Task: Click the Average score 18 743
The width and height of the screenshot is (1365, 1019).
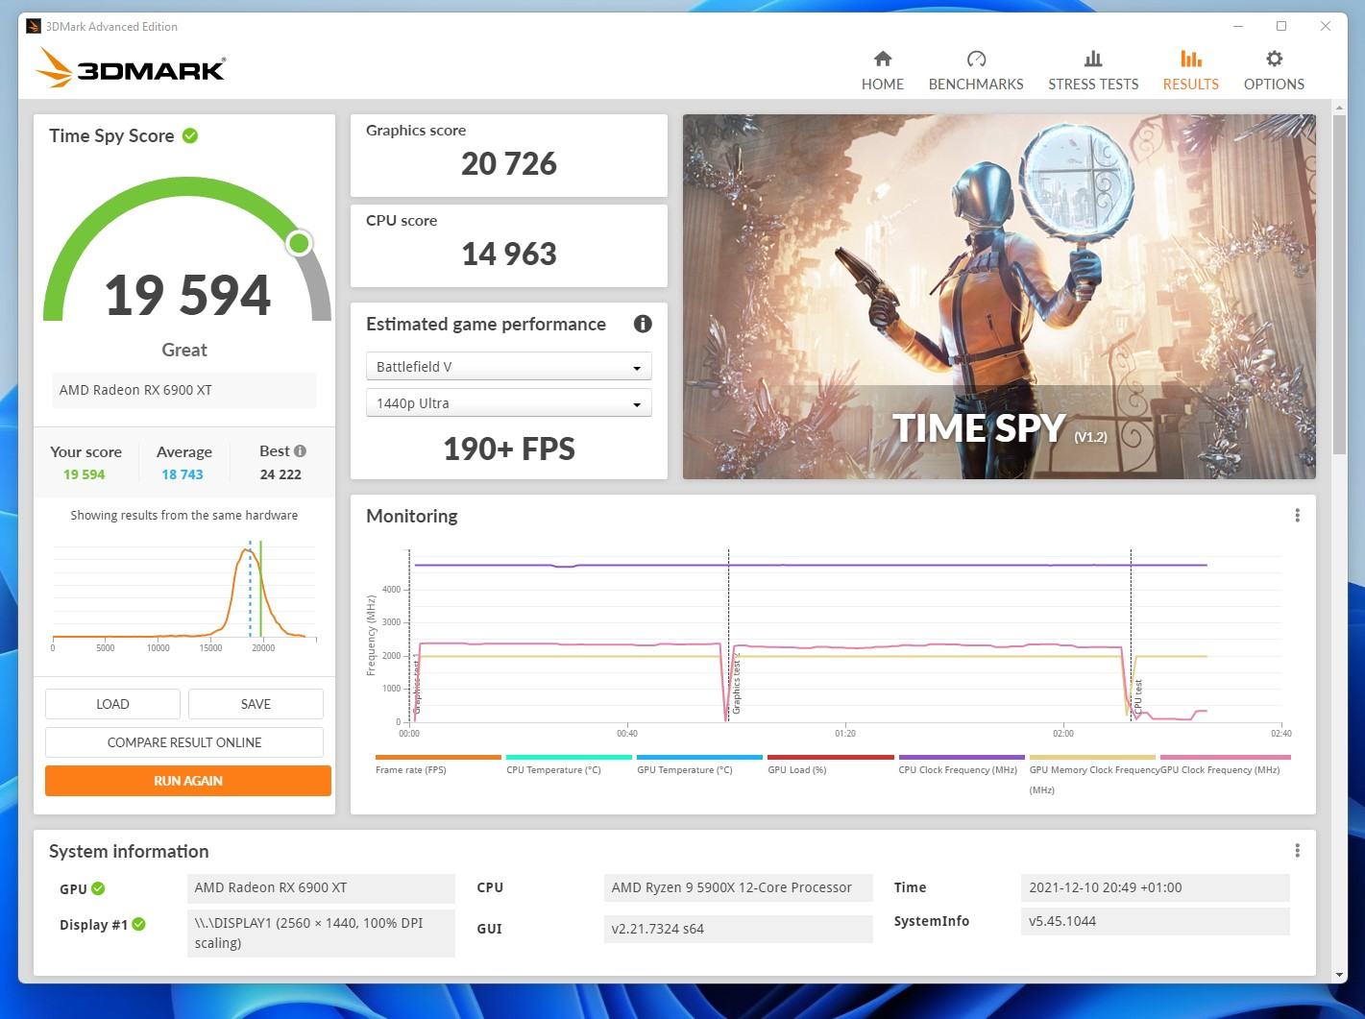Action: pos(183,474)
